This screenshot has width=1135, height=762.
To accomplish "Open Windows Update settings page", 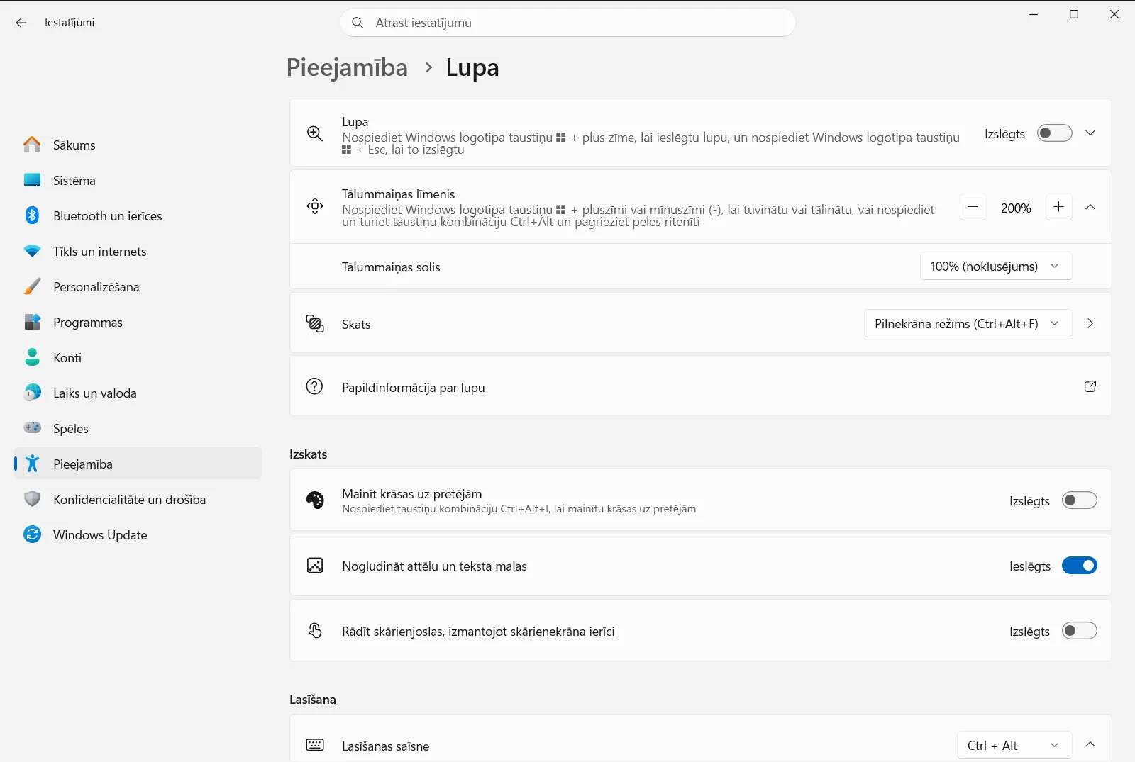I will point(138,534).
